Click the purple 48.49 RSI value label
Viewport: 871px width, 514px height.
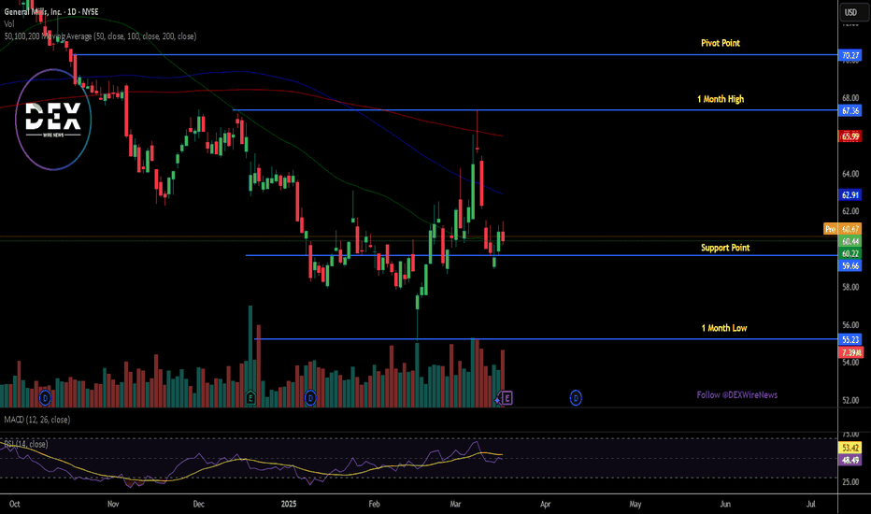pyautogui.click(x=850, y=460)
